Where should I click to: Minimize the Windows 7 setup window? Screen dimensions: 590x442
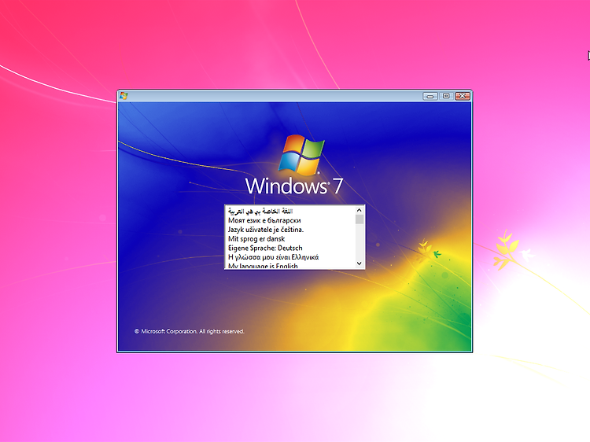click(430, 96)
